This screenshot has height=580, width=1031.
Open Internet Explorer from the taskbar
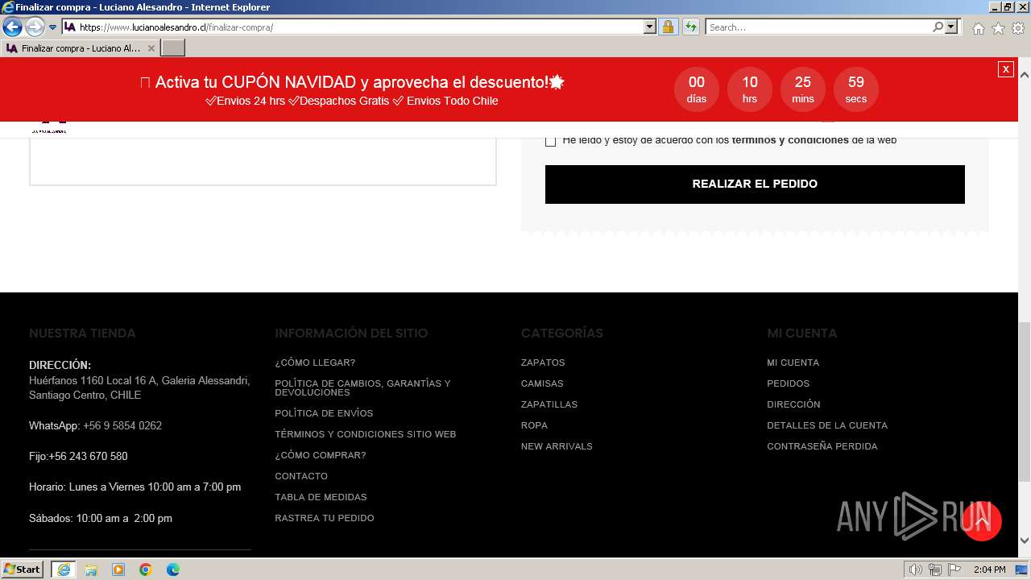coord(64,570)
